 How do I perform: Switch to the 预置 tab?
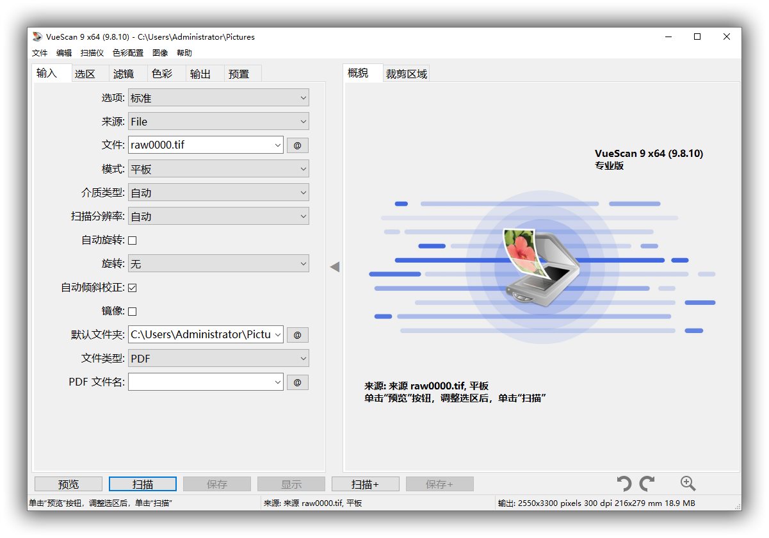coord(243,74)
